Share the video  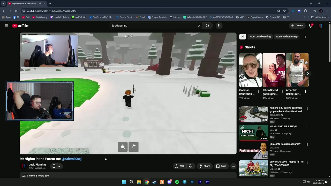pyautogui.click(x=204, y=166)
